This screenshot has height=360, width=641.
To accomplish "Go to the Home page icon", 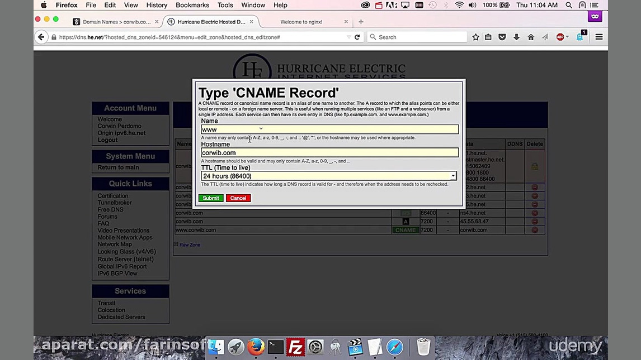I will click(x=531, y=37).
